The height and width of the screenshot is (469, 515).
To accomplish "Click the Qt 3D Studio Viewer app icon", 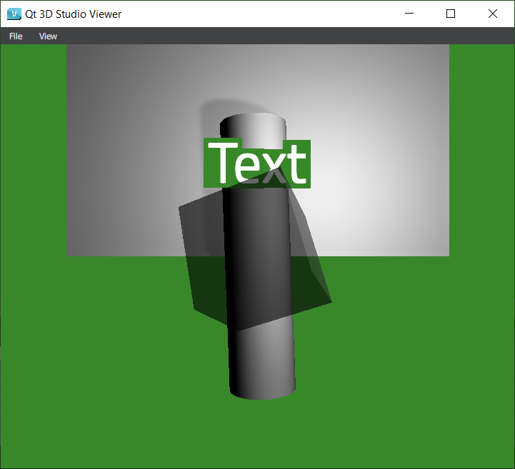I will tap(14, 14).
